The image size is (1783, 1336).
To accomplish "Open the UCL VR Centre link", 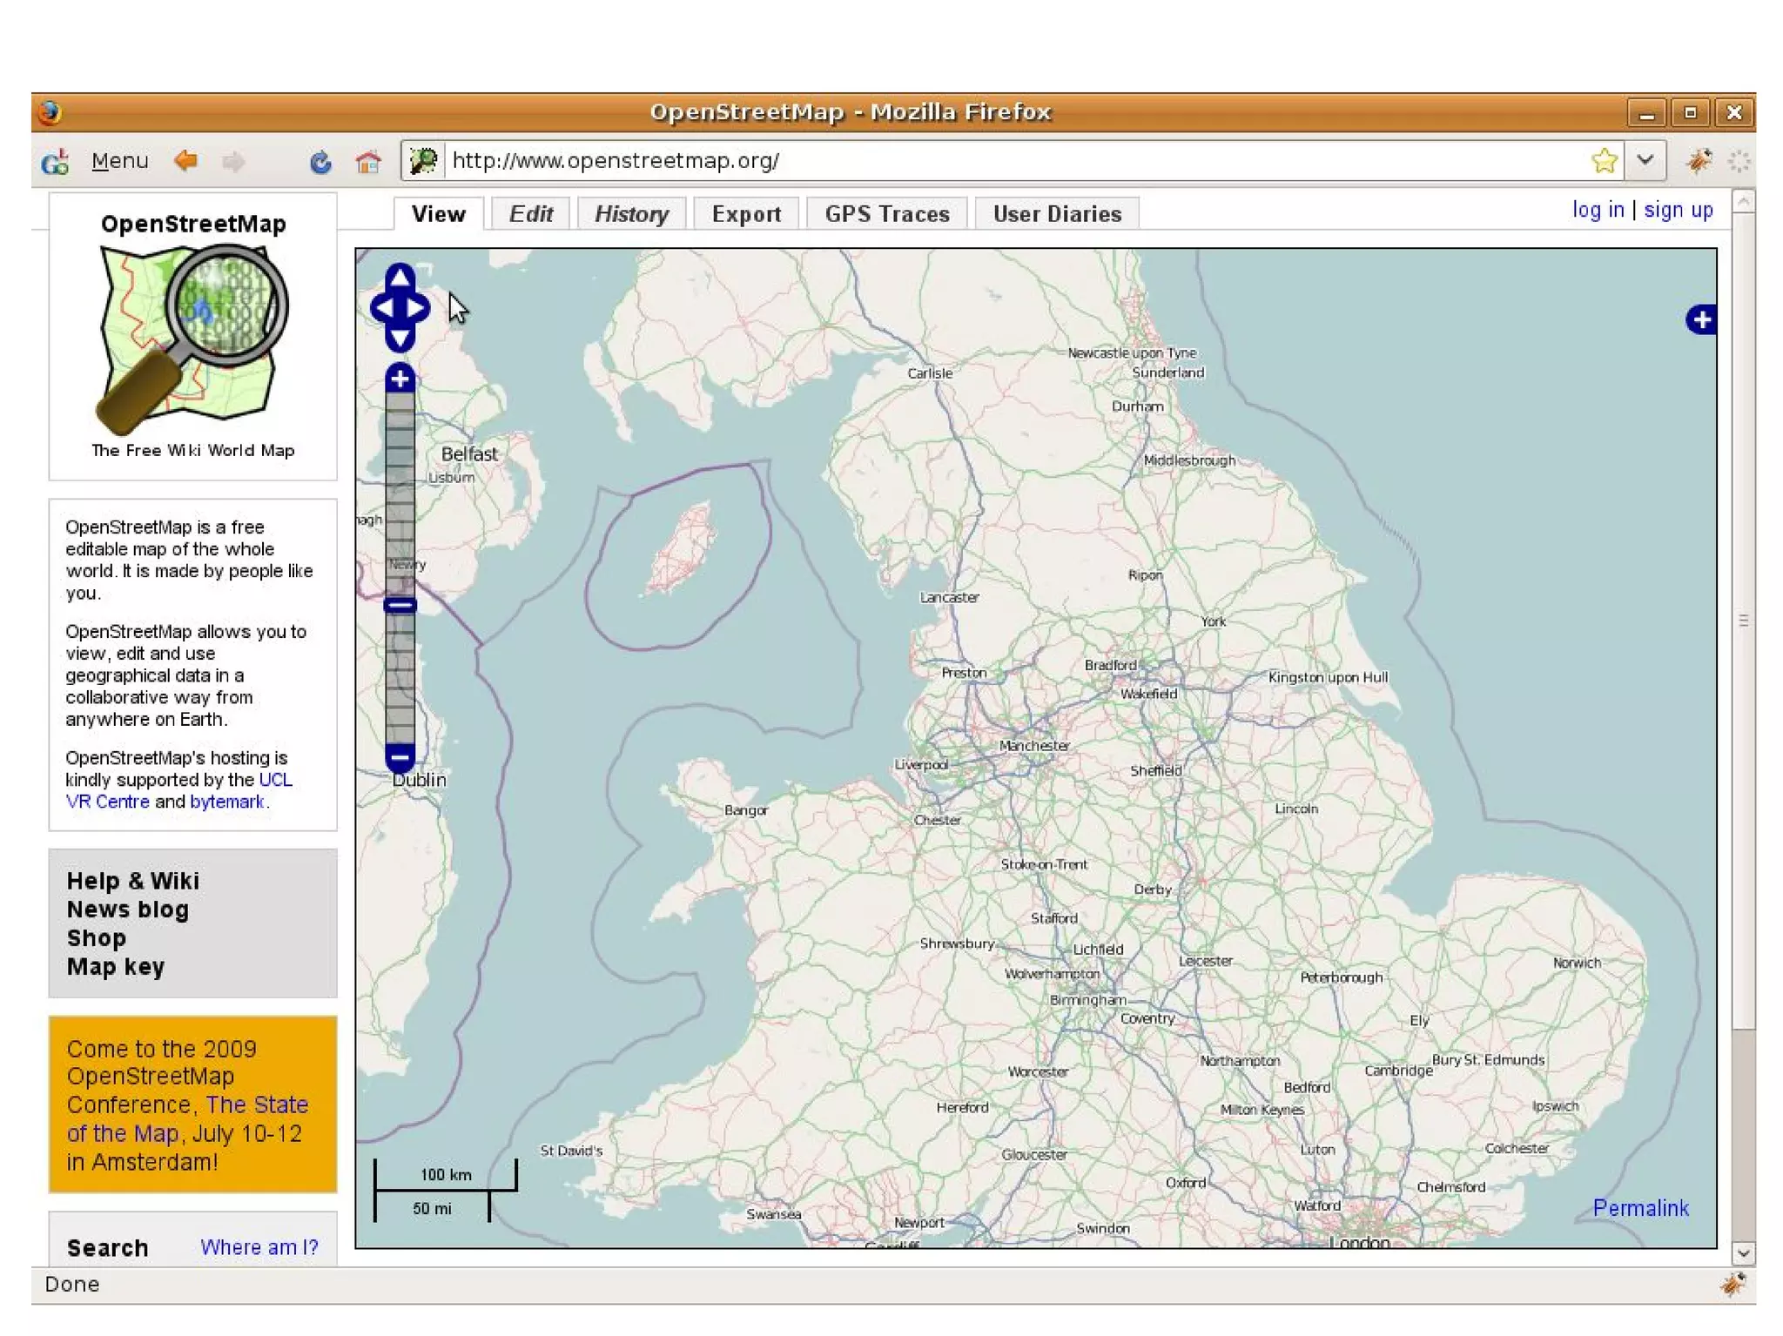I will 179,790.
